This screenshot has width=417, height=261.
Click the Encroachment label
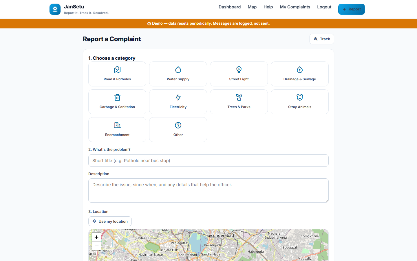point(117,135)
